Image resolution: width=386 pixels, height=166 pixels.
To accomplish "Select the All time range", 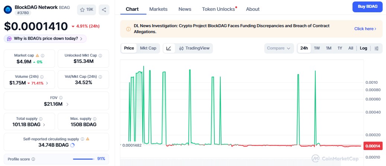I will point(351,48).
